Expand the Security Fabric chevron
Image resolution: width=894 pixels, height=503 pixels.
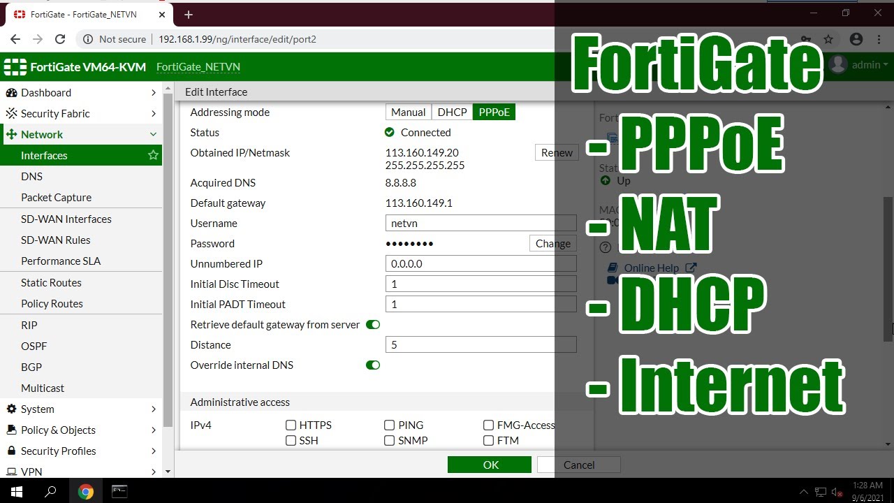pyautogui.click(x=154, y=114)
